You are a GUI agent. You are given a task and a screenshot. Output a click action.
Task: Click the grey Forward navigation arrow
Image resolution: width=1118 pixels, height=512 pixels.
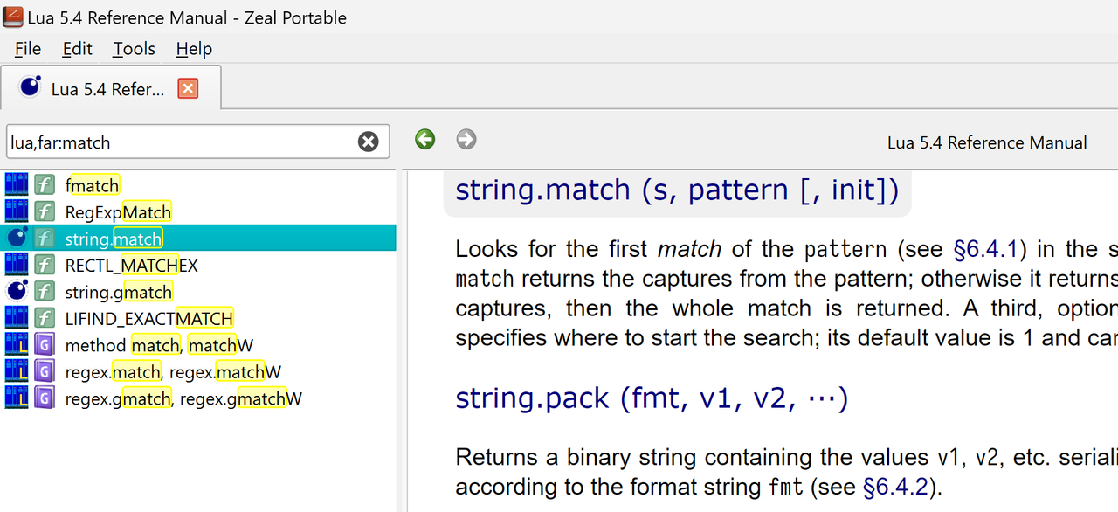click(466, 139)
